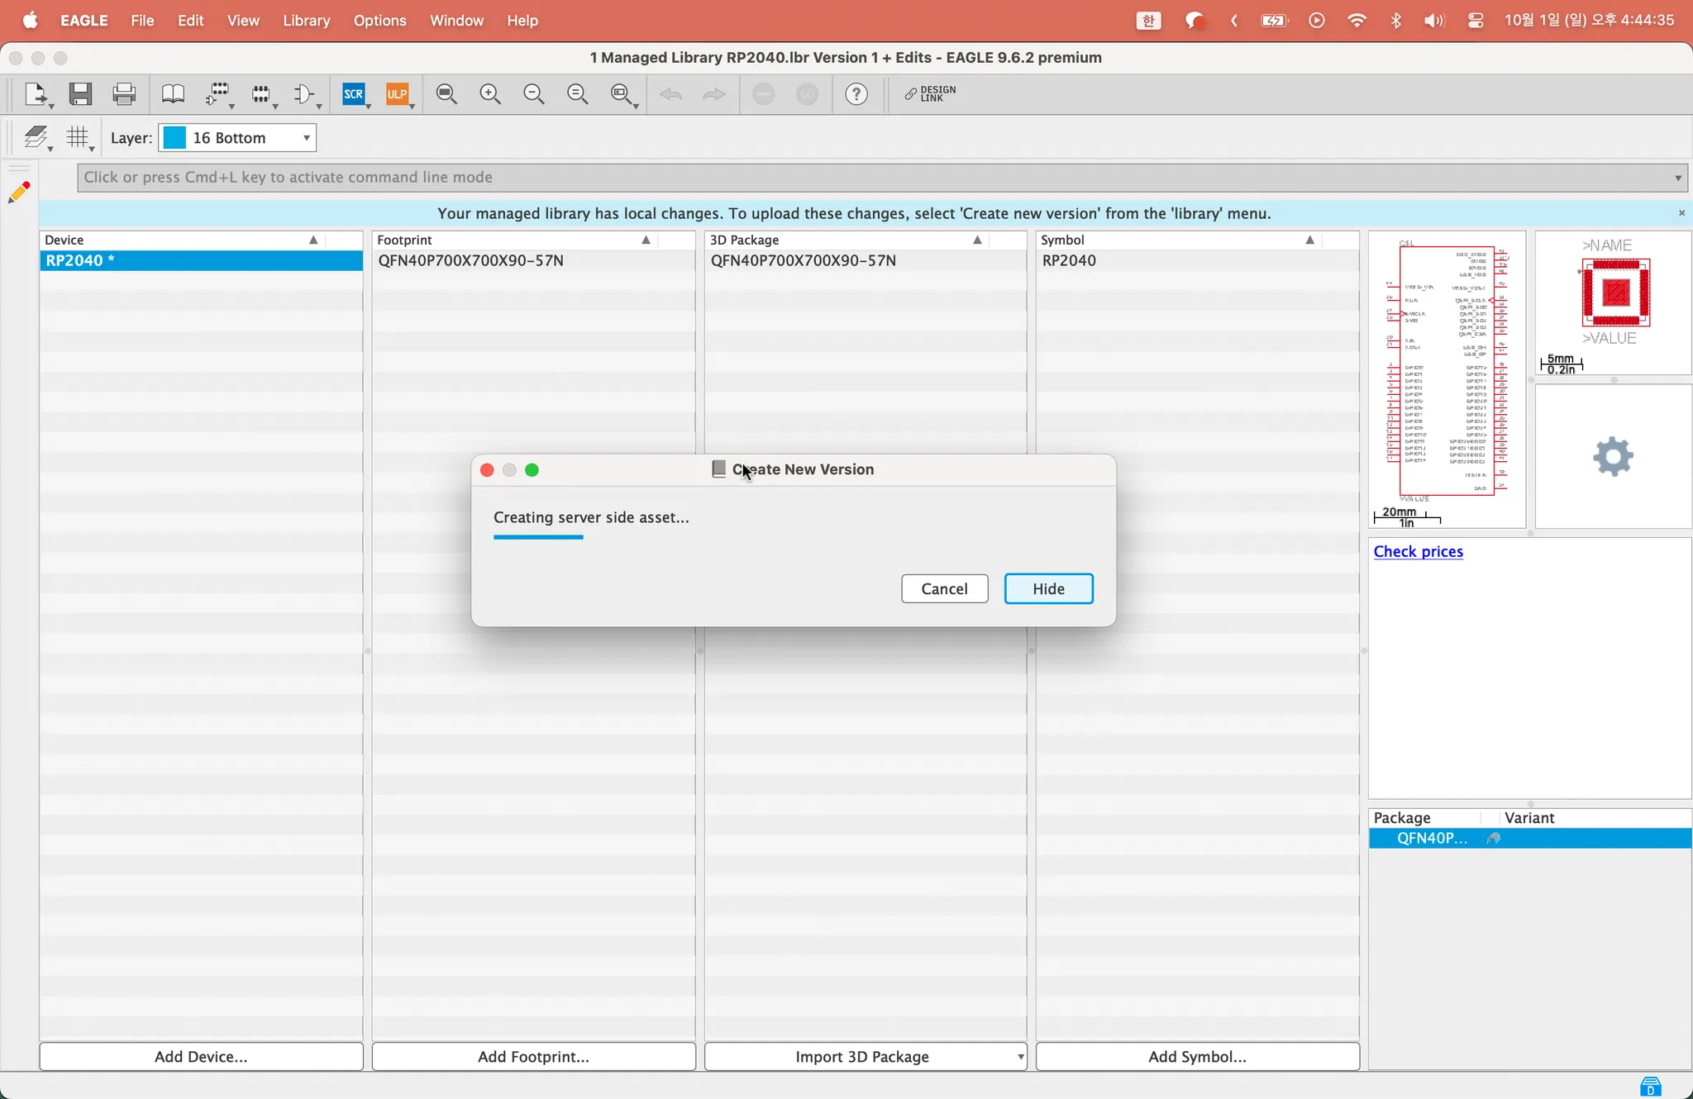This screenshot has width=1693, height=1099.
Task: Open the Options menu
Action: click(379, 21)
